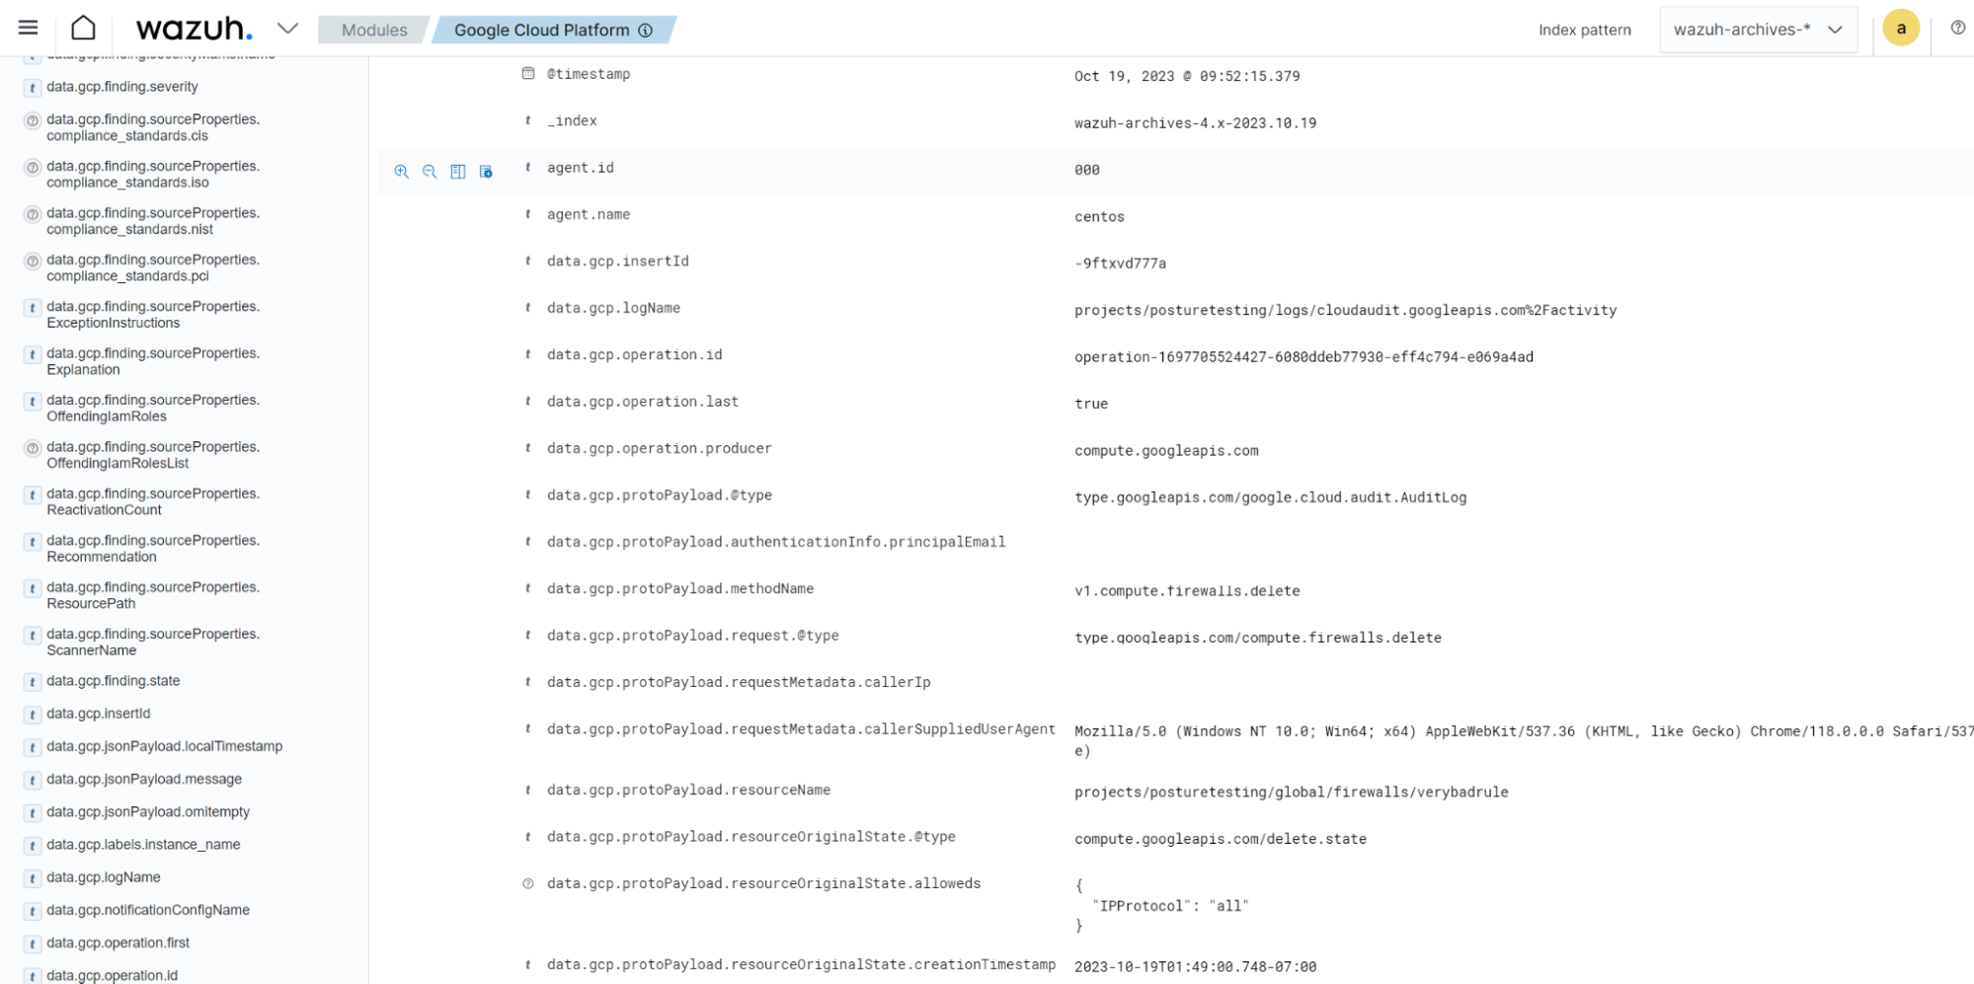Click the resourceName value verybadrule

(1291, 793)
